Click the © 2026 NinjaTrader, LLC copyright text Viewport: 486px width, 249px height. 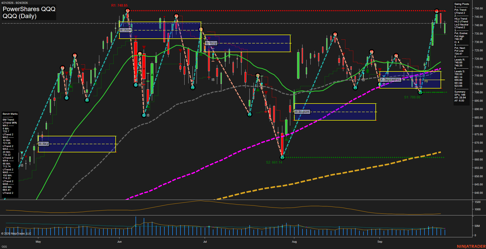pyautogui.click(x=16, y=233)
